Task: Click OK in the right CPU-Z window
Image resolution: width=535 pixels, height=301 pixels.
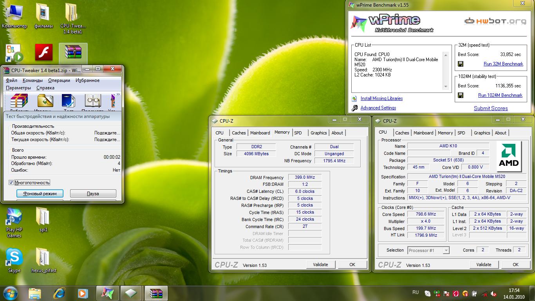Action: click(x=515, y=265)
